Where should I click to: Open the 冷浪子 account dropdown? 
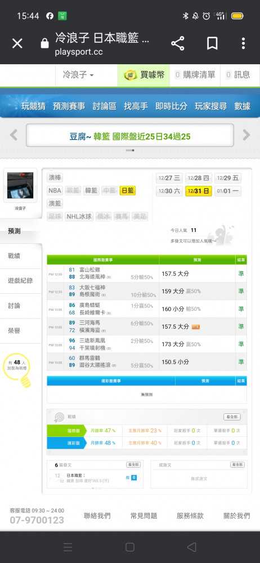coord(78,75)
